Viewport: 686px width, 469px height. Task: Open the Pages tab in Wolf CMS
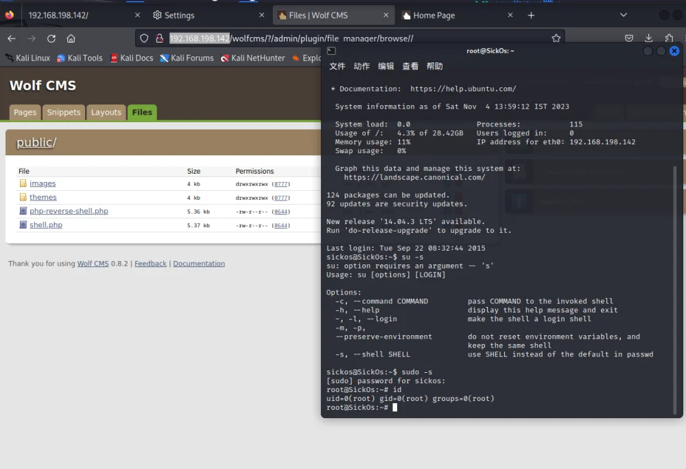(25, 113)
